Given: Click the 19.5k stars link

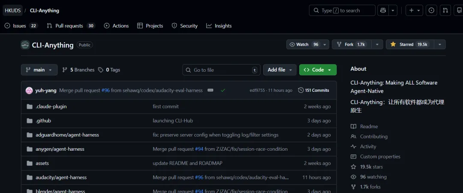Looking at the screenshot, I should coord(371,167).
